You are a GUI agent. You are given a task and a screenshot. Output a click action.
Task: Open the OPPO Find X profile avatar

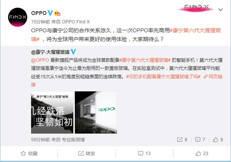pyautogui.click(x=18, y=17)
